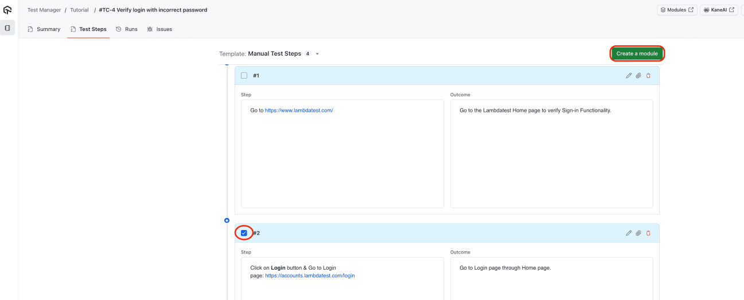
Task: Check the step #1 checkbox
Action: tap(244, 76)
